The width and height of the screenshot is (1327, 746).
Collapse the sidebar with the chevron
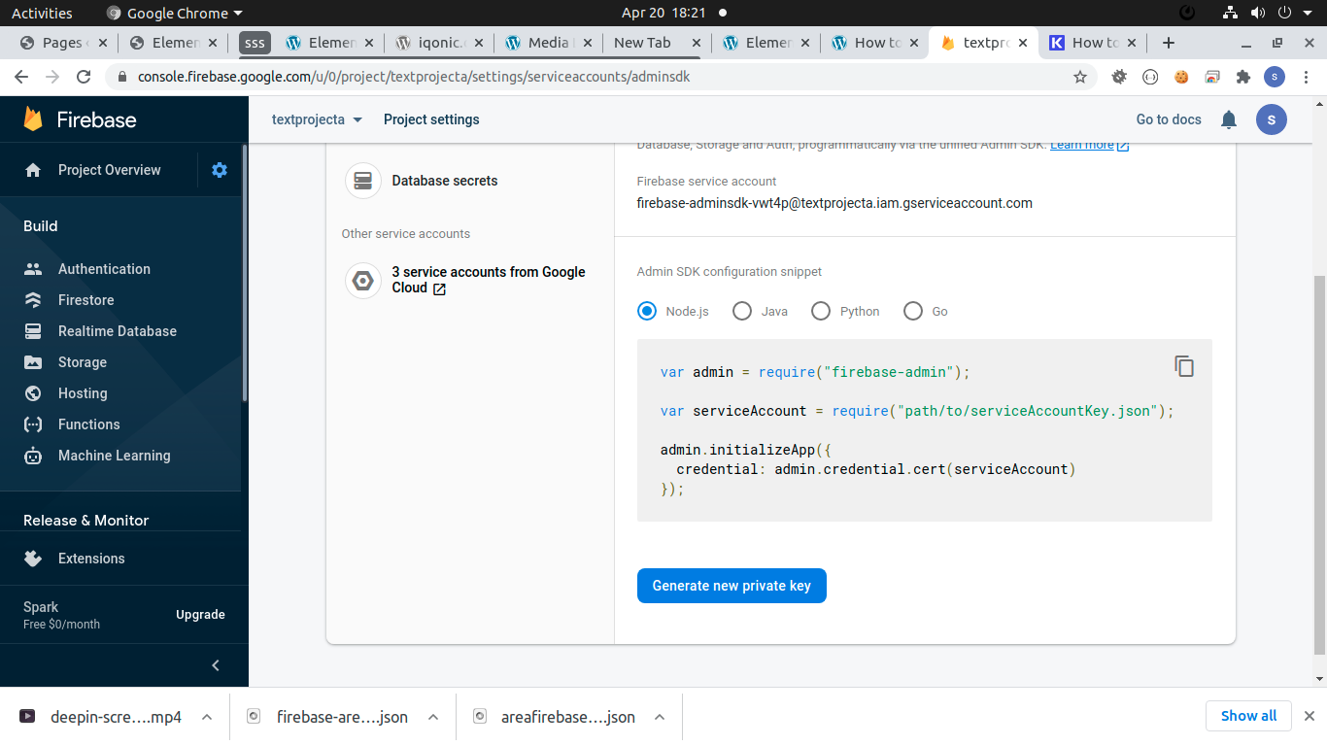pyautogui.click(x=216, y=665)
